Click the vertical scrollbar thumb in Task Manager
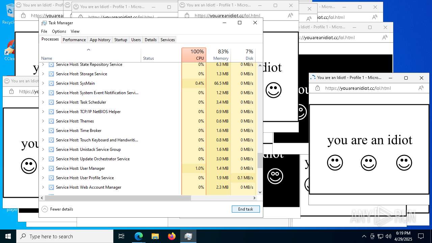Image resolution: width=432 pixels, height=243 pixels. pyautogui.click(x=260, y=160)
